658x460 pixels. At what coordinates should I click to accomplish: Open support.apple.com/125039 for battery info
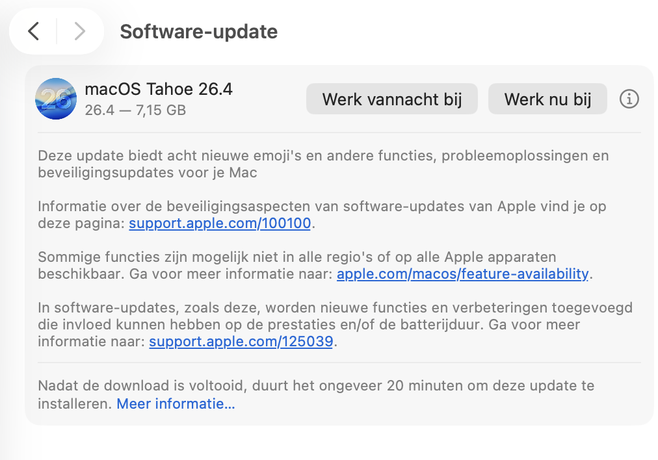pos(241,341)
